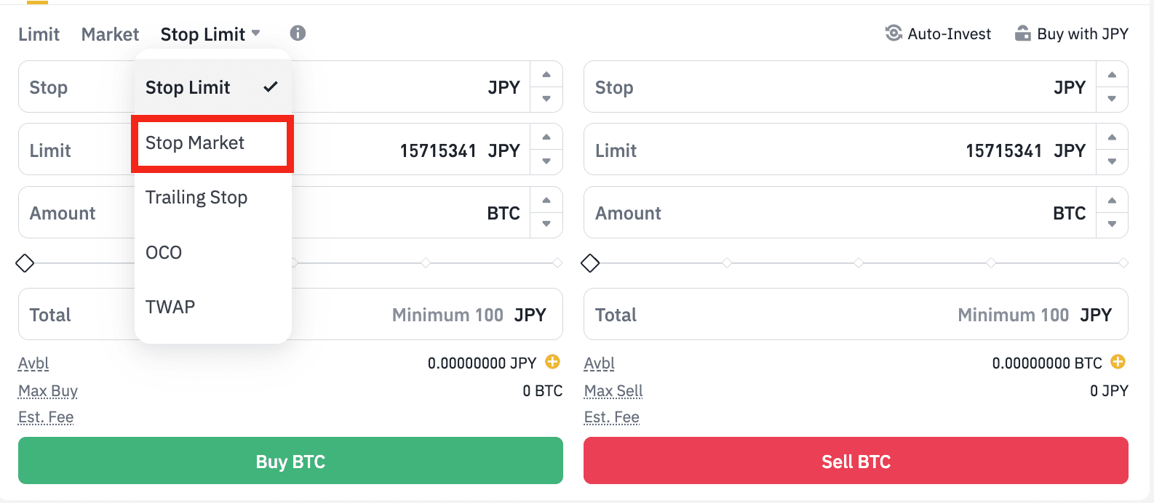Decrease sell-side Stop price with down arrow
This screenshot has height=503, width=1154.
click(1112, 99)
